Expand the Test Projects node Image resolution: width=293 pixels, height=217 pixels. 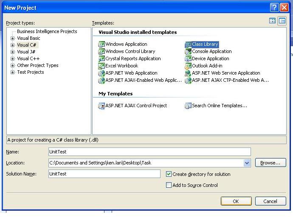coord(12,72)
